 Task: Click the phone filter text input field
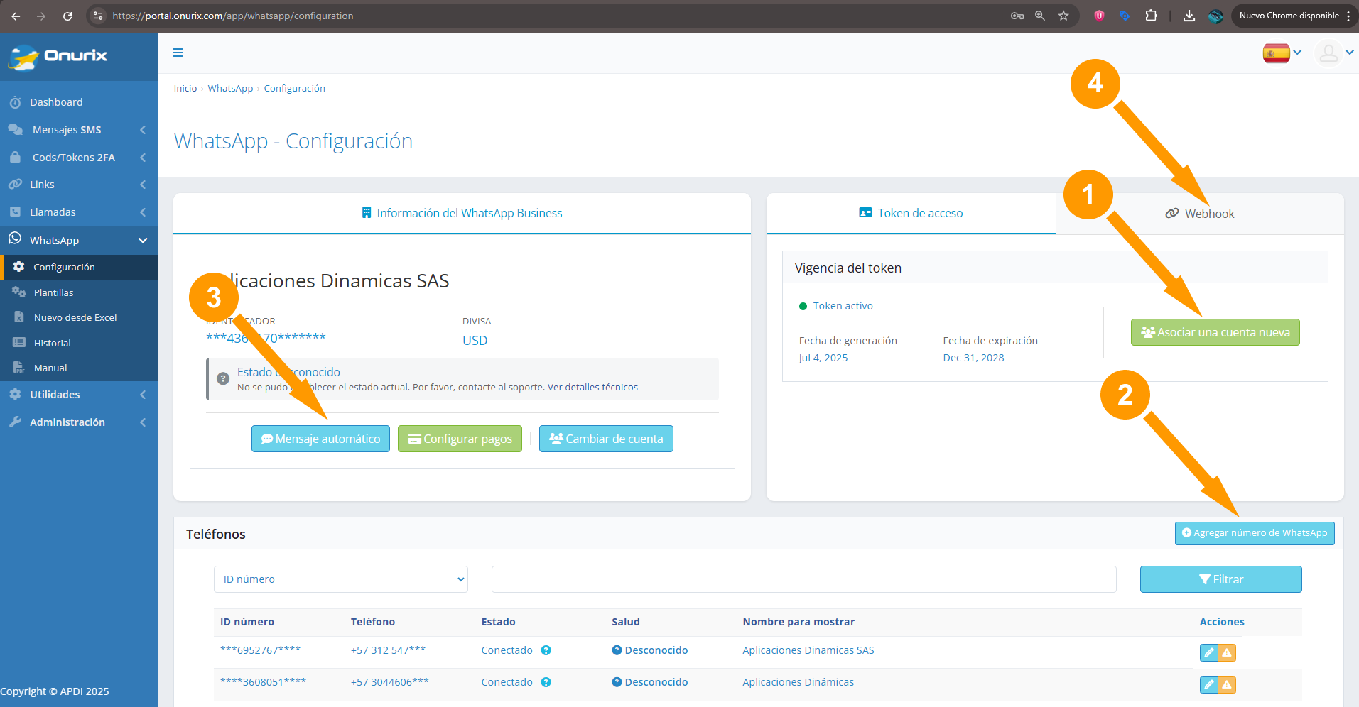click(x=804, y=579)
